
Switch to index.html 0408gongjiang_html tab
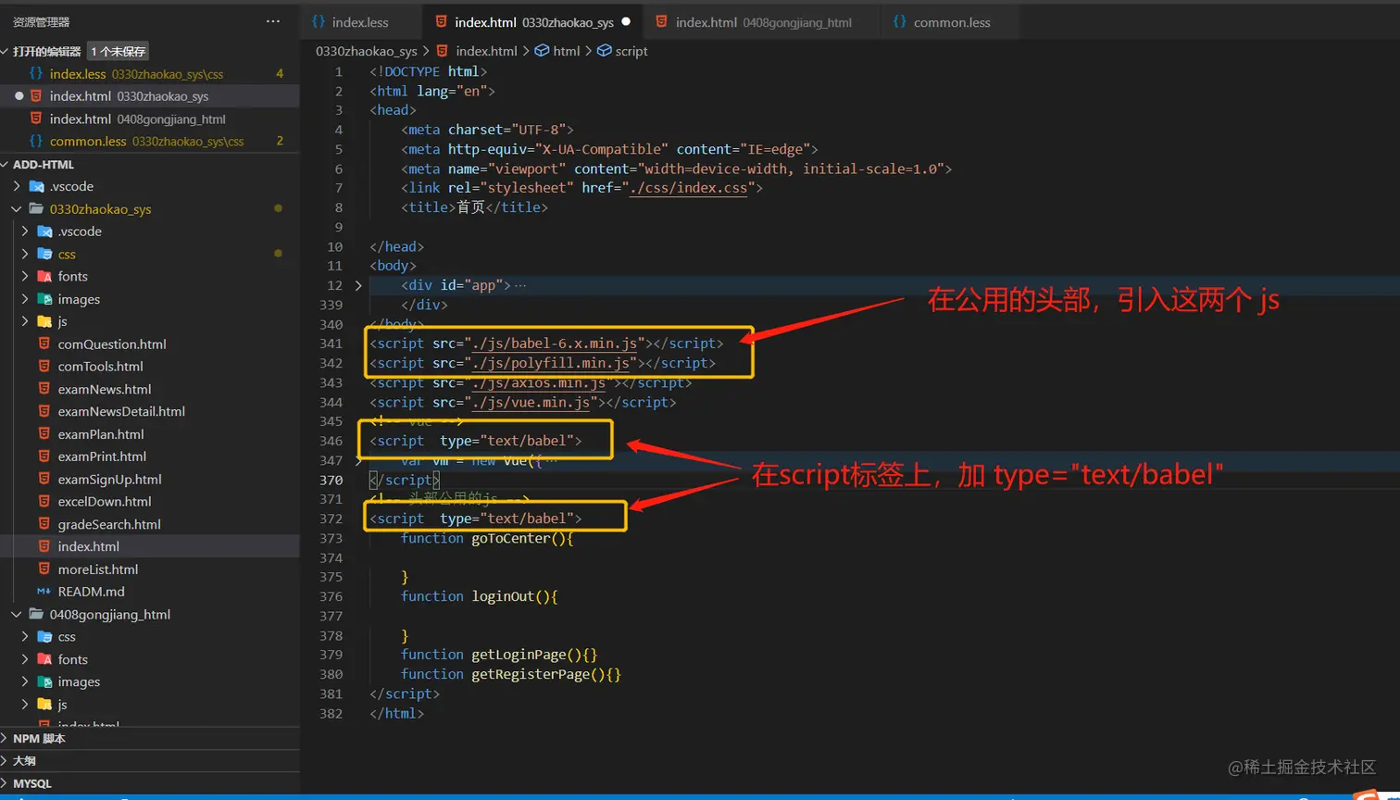(761, 22)
